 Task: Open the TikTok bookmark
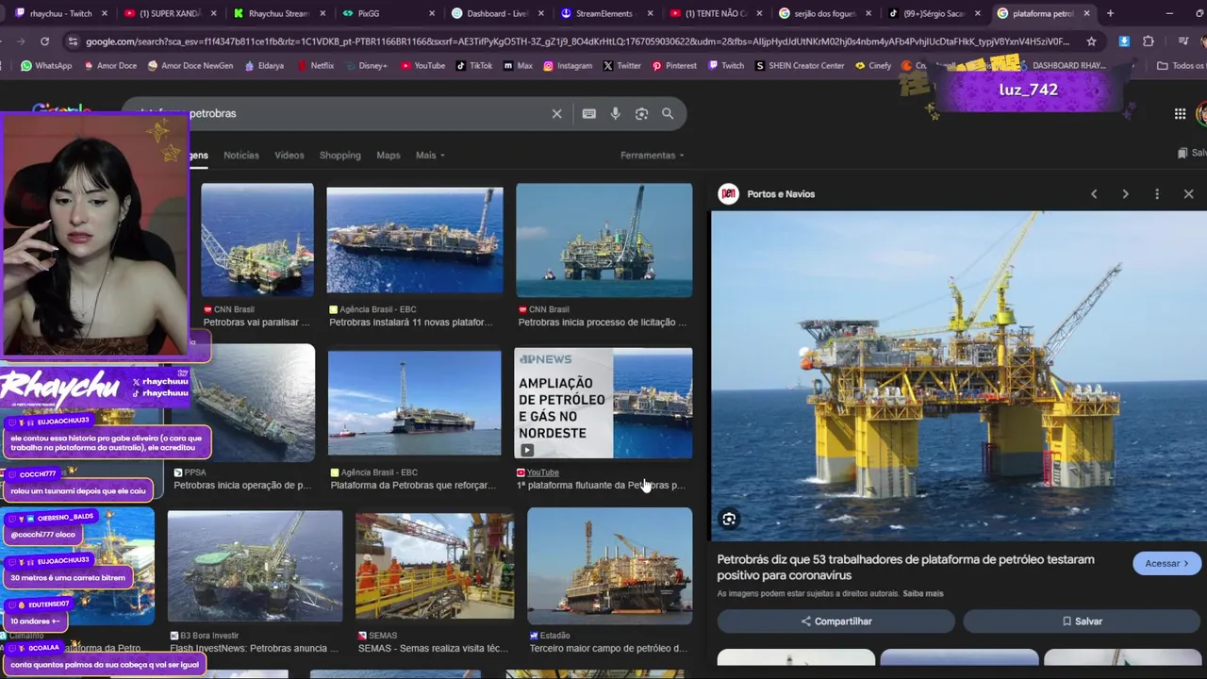point(473,65)
